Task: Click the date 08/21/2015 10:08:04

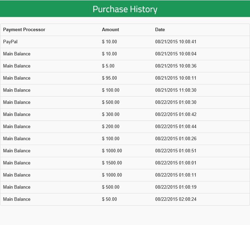Action: [x=176, y=54]
